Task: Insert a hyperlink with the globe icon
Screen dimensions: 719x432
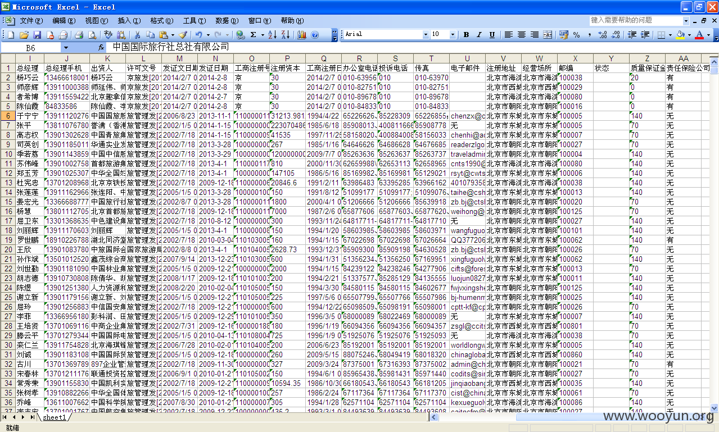Action: 241,35
